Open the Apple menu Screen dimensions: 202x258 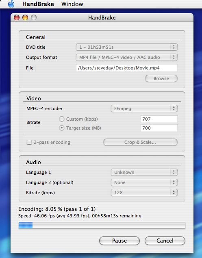(x=11, y=4)
